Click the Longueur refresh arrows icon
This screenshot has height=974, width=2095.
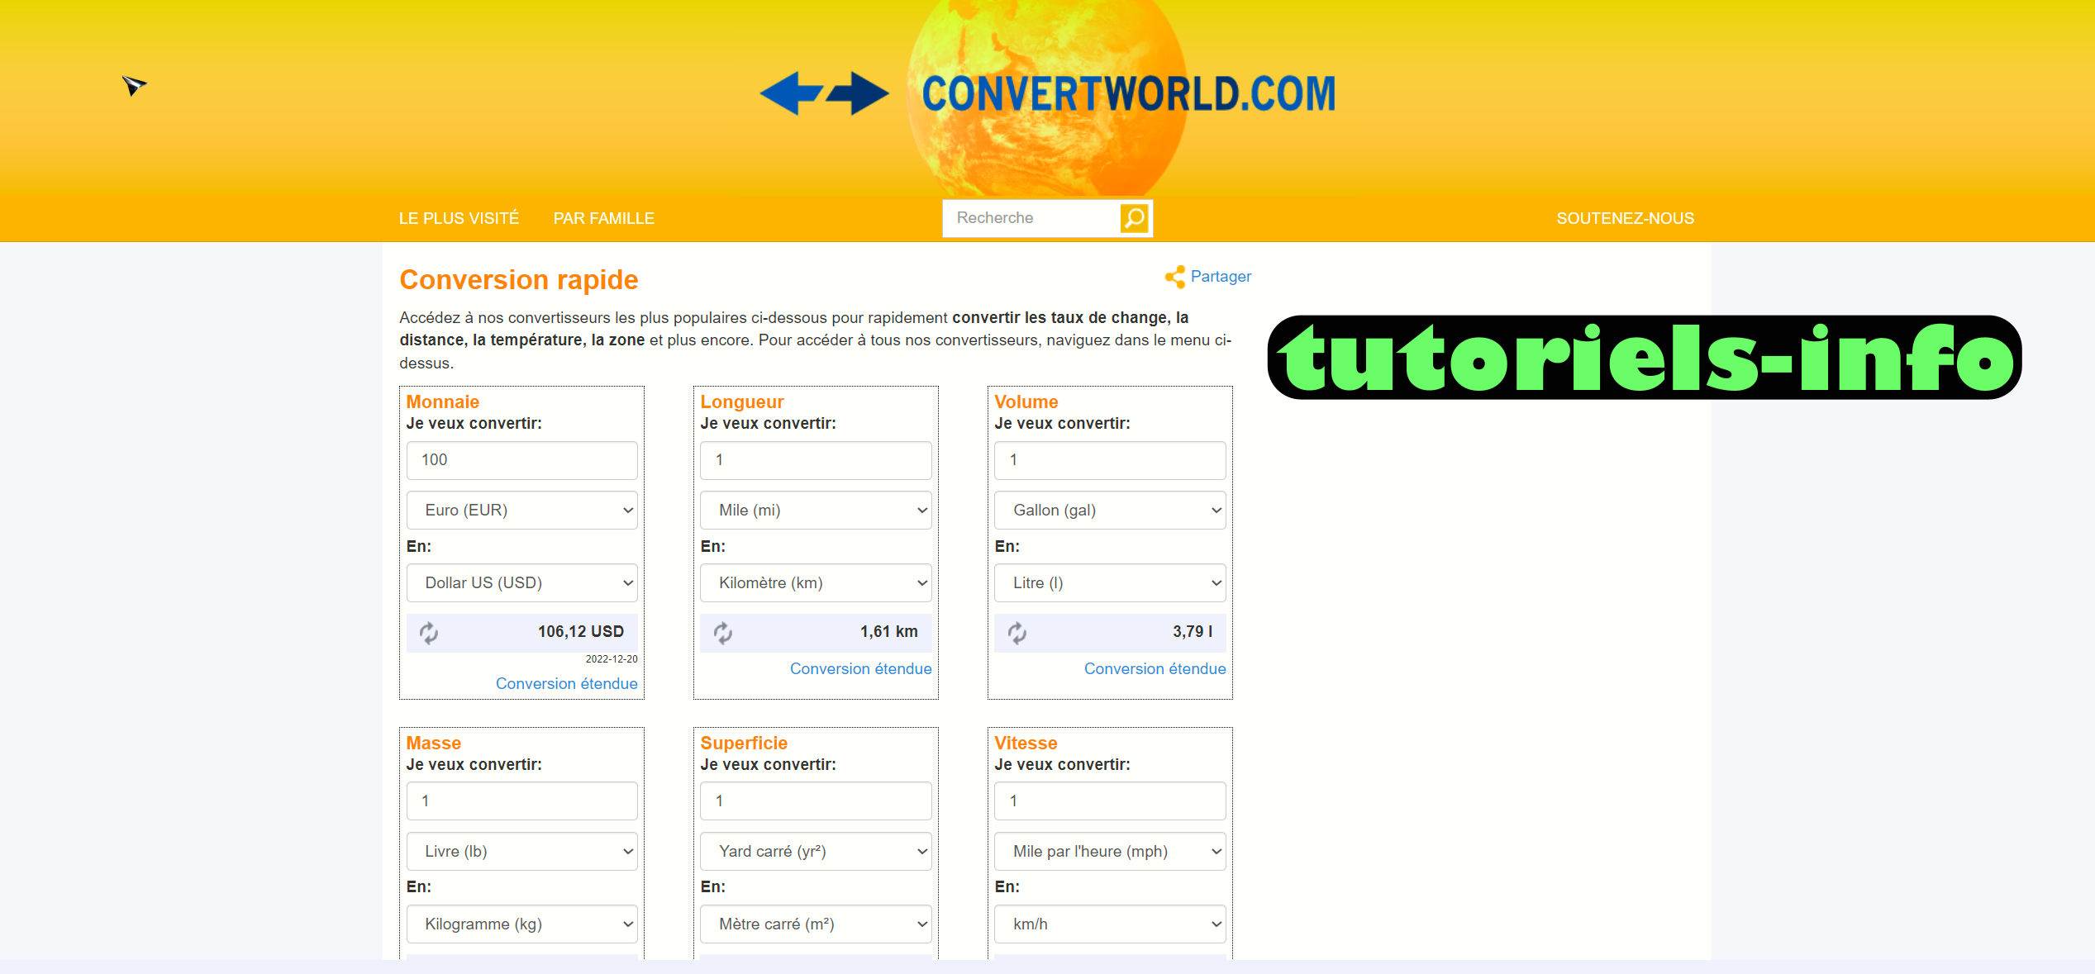pyautogui.click(x=722, y=633)
